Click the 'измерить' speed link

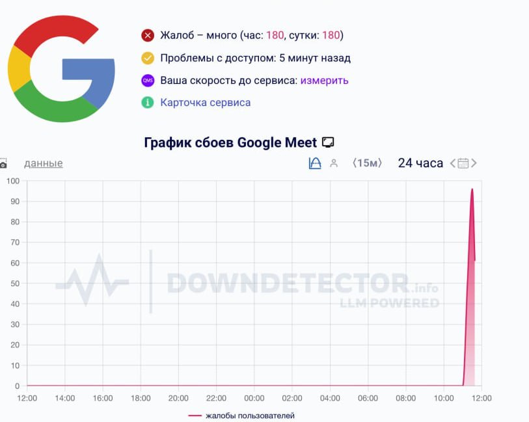(324, 81)
